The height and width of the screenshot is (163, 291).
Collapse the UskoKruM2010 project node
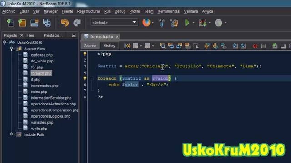pos(5,43)
